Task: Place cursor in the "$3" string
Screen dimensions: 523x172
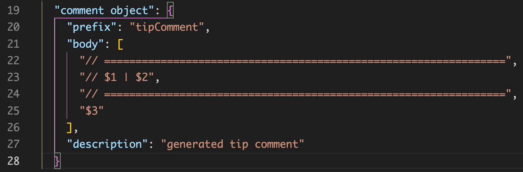Action: pos(92,111)
